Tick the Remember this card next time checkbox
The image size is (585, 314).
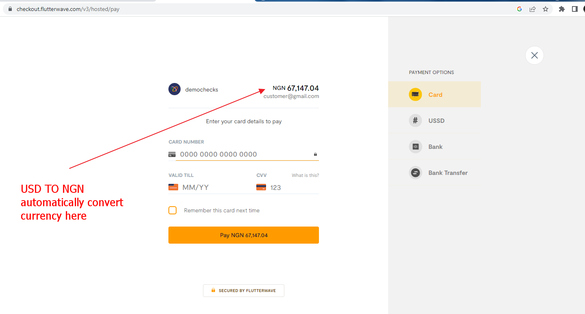point(172,210)
